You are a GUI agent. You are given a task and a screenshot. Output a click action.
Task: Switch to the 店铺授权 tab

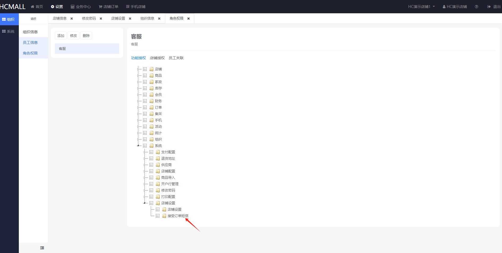(157, 58)
